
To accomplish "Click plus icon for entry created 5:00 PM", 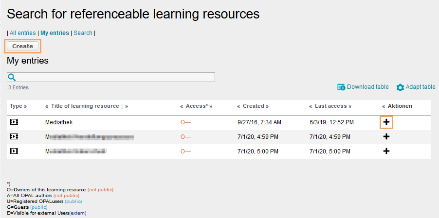I will [x=386, y=151].
